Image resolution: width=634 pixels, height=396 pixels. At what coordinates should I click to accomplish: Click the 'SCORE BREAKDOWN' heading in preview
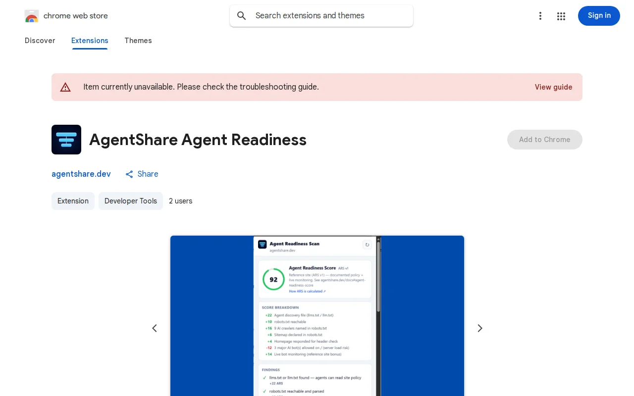[x=280, y=308]
